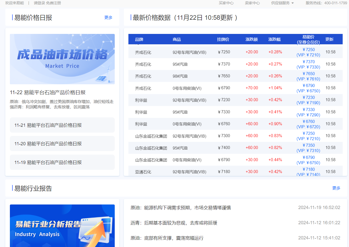349x247 pixels.
Task: Select 山东金诚石化集团 in the 95#汽油 row
Action: [151, 148]
